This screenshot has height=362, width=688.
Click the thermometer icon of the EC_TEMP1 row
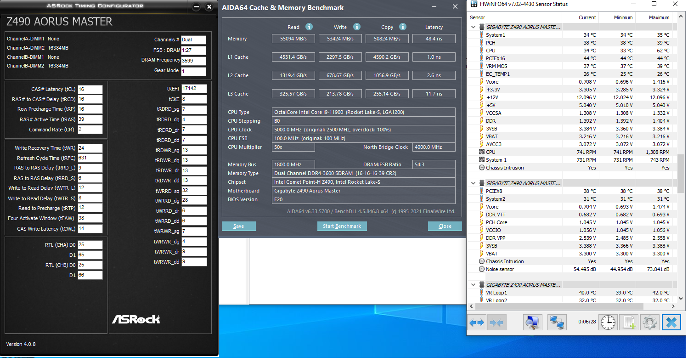(x=481, y=74)
